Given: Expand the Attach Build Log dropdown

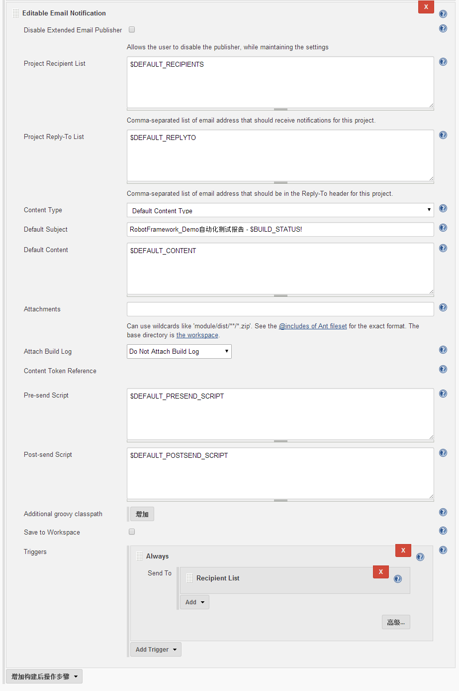Looking at the screenshot, I should point(179,352).
